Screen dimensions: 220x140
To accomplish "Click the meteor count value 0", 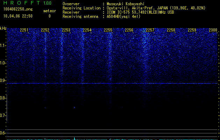I will tap(50, 16).
